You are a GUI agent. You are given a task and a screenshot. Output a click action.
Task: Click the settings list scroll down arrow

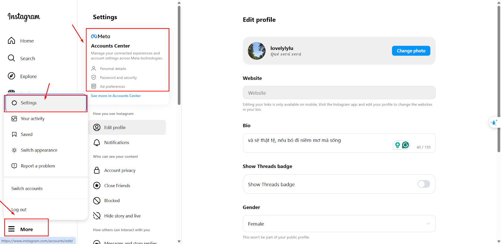pyautogui.click(x=179, y=242)
